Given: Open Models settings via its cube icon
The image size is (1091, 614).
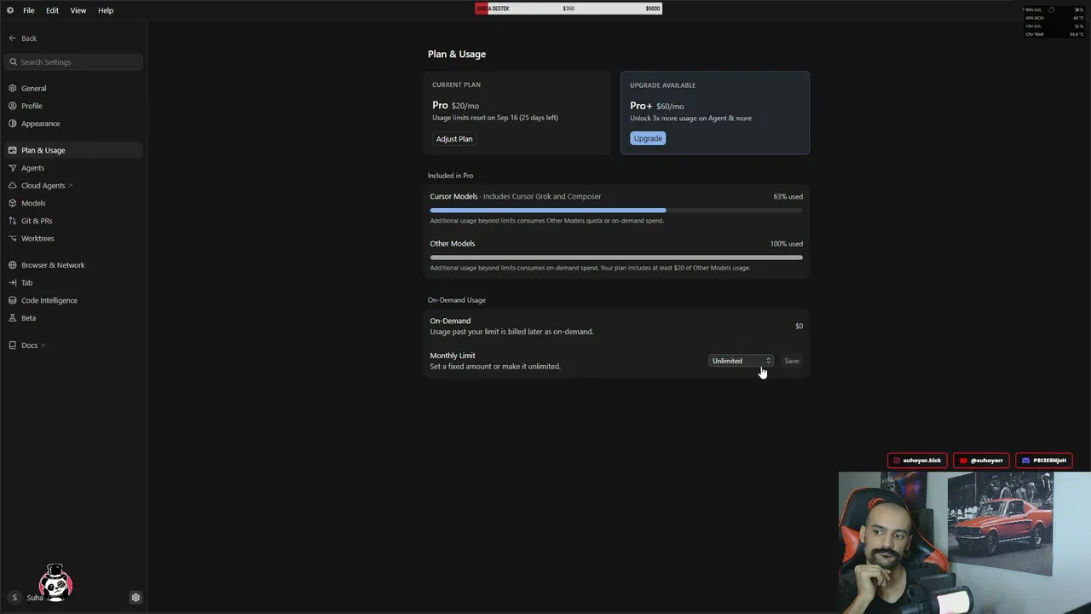Looking at the screenshot, I should coord(13,203).
